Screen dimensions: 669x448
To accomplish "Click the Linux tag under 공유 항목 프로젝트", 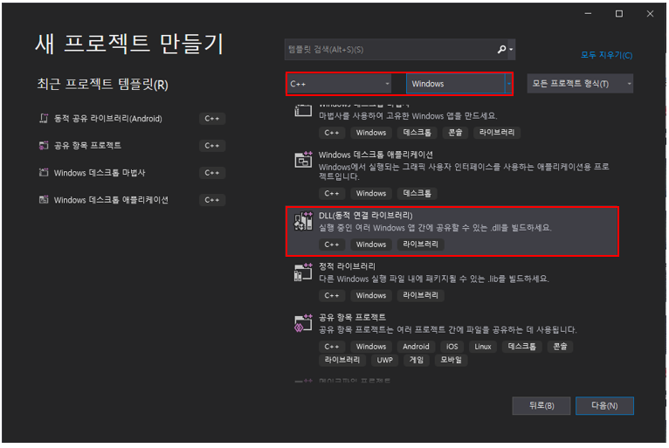I will 483,347.
